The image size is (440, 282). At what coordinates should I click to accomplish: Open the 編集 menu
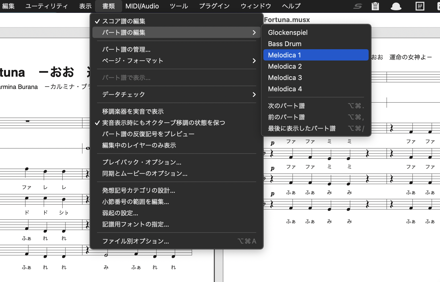point(8,6)
